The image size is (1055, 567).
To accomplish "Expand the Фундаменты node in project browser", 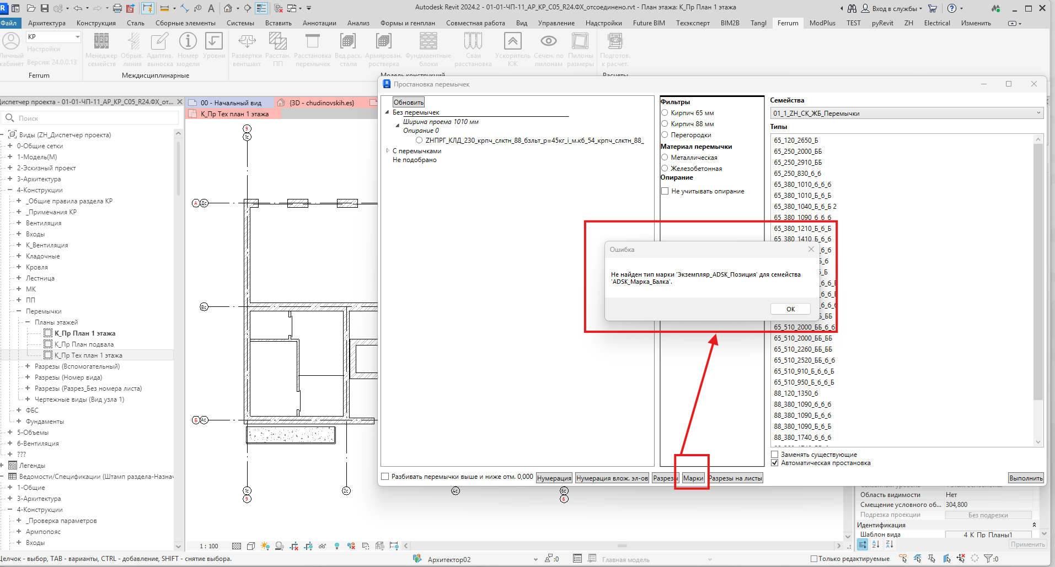I will 19,421.
